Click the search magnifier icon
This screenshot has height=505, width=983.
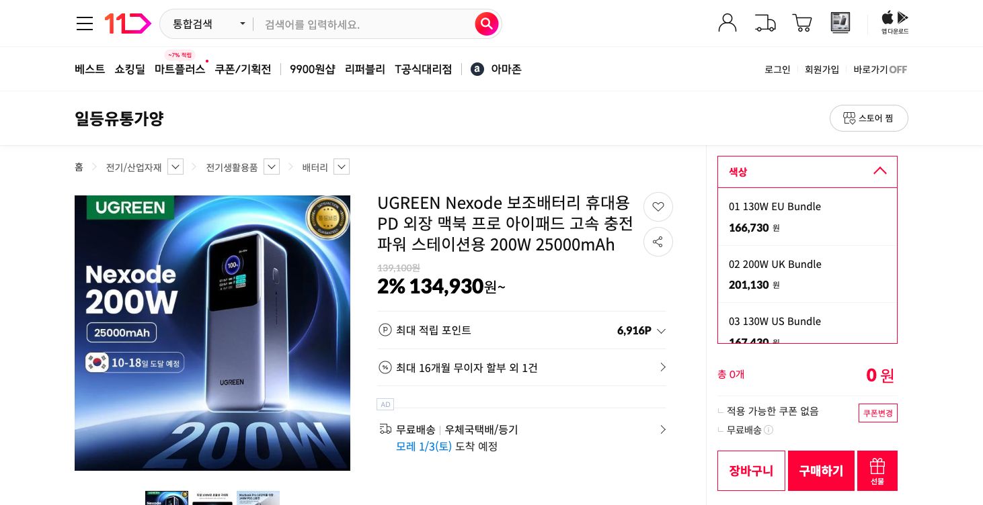pyautogui.click(x=487, y=24)
